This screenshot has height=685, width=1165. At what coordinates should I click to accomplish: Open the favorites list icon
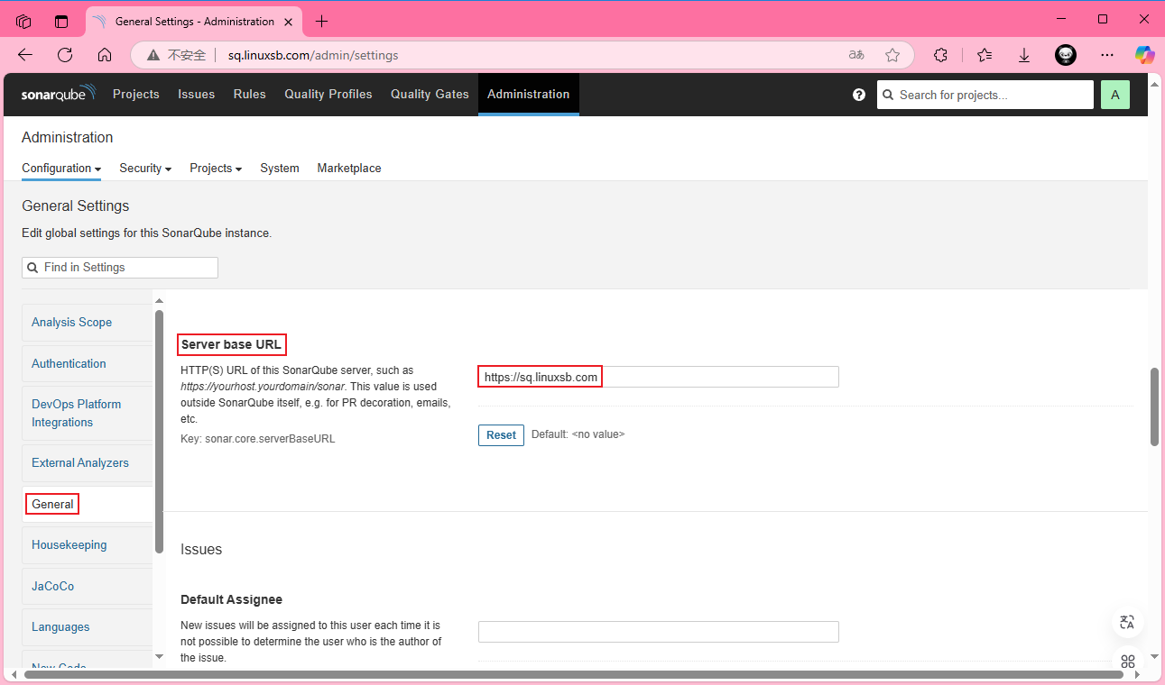pos(985,55)
